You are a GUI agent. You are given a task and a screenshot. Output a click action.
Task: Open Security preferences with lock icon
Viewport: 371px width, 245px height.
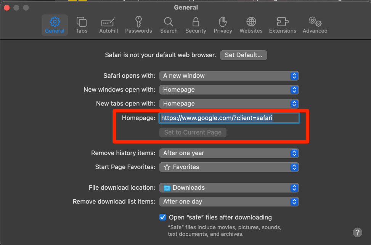coord(196,25)
